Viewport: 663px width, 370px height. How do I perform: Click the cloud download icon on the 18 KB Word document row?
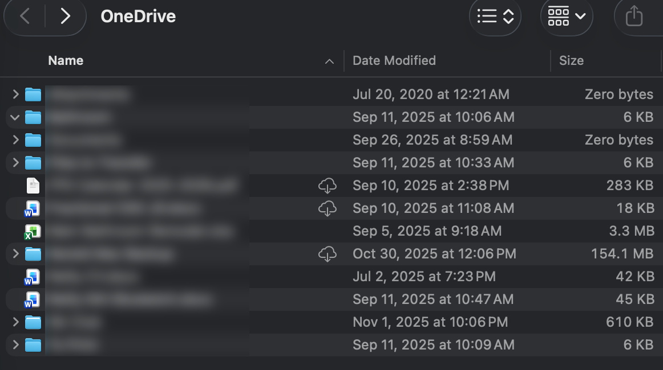pyautogui.click(x=327, y=208)
